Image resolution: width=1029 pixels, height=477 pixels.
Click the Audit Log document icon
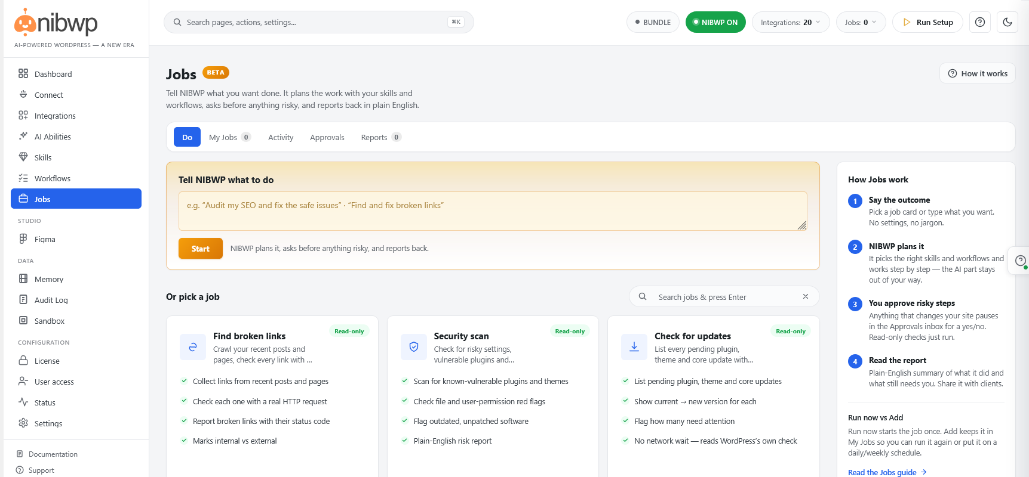pyautogui.click(x=23, y=299)
